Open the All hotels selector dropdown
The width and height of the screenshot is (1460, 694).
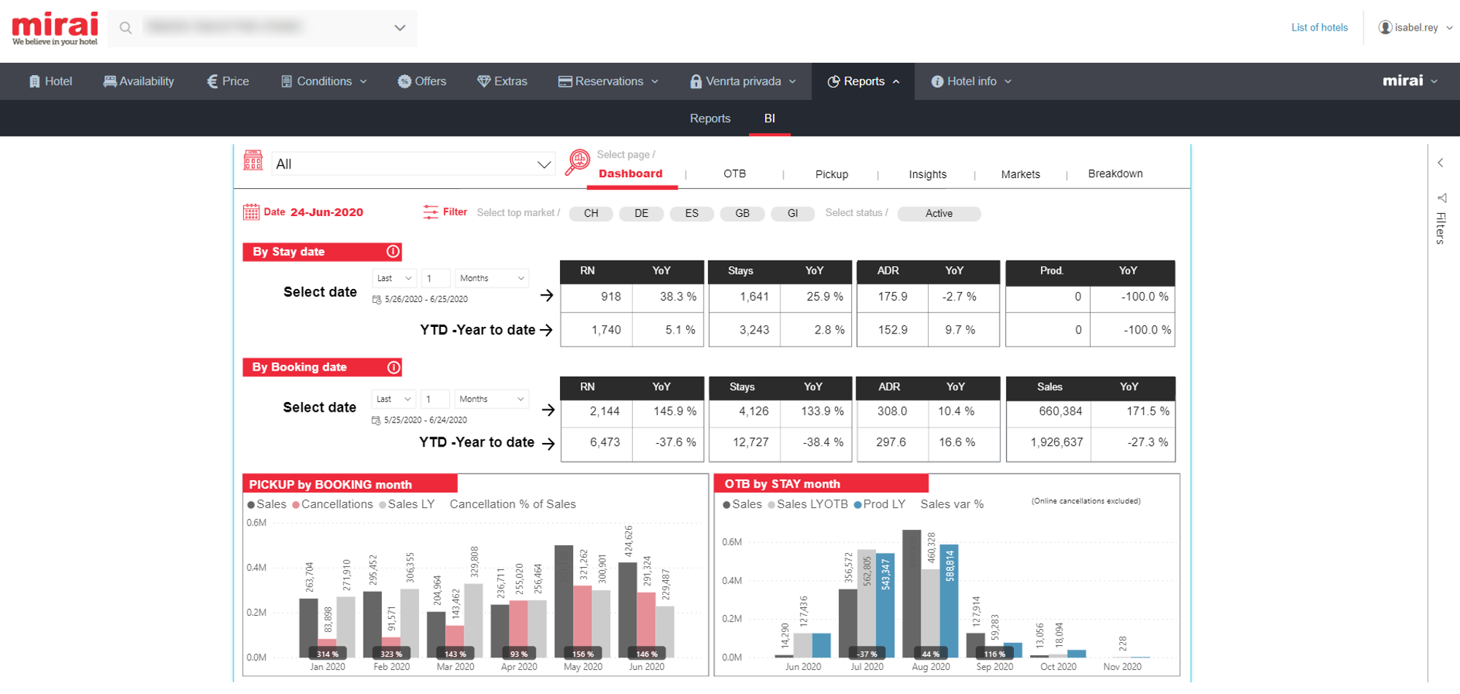coord(413,164)
